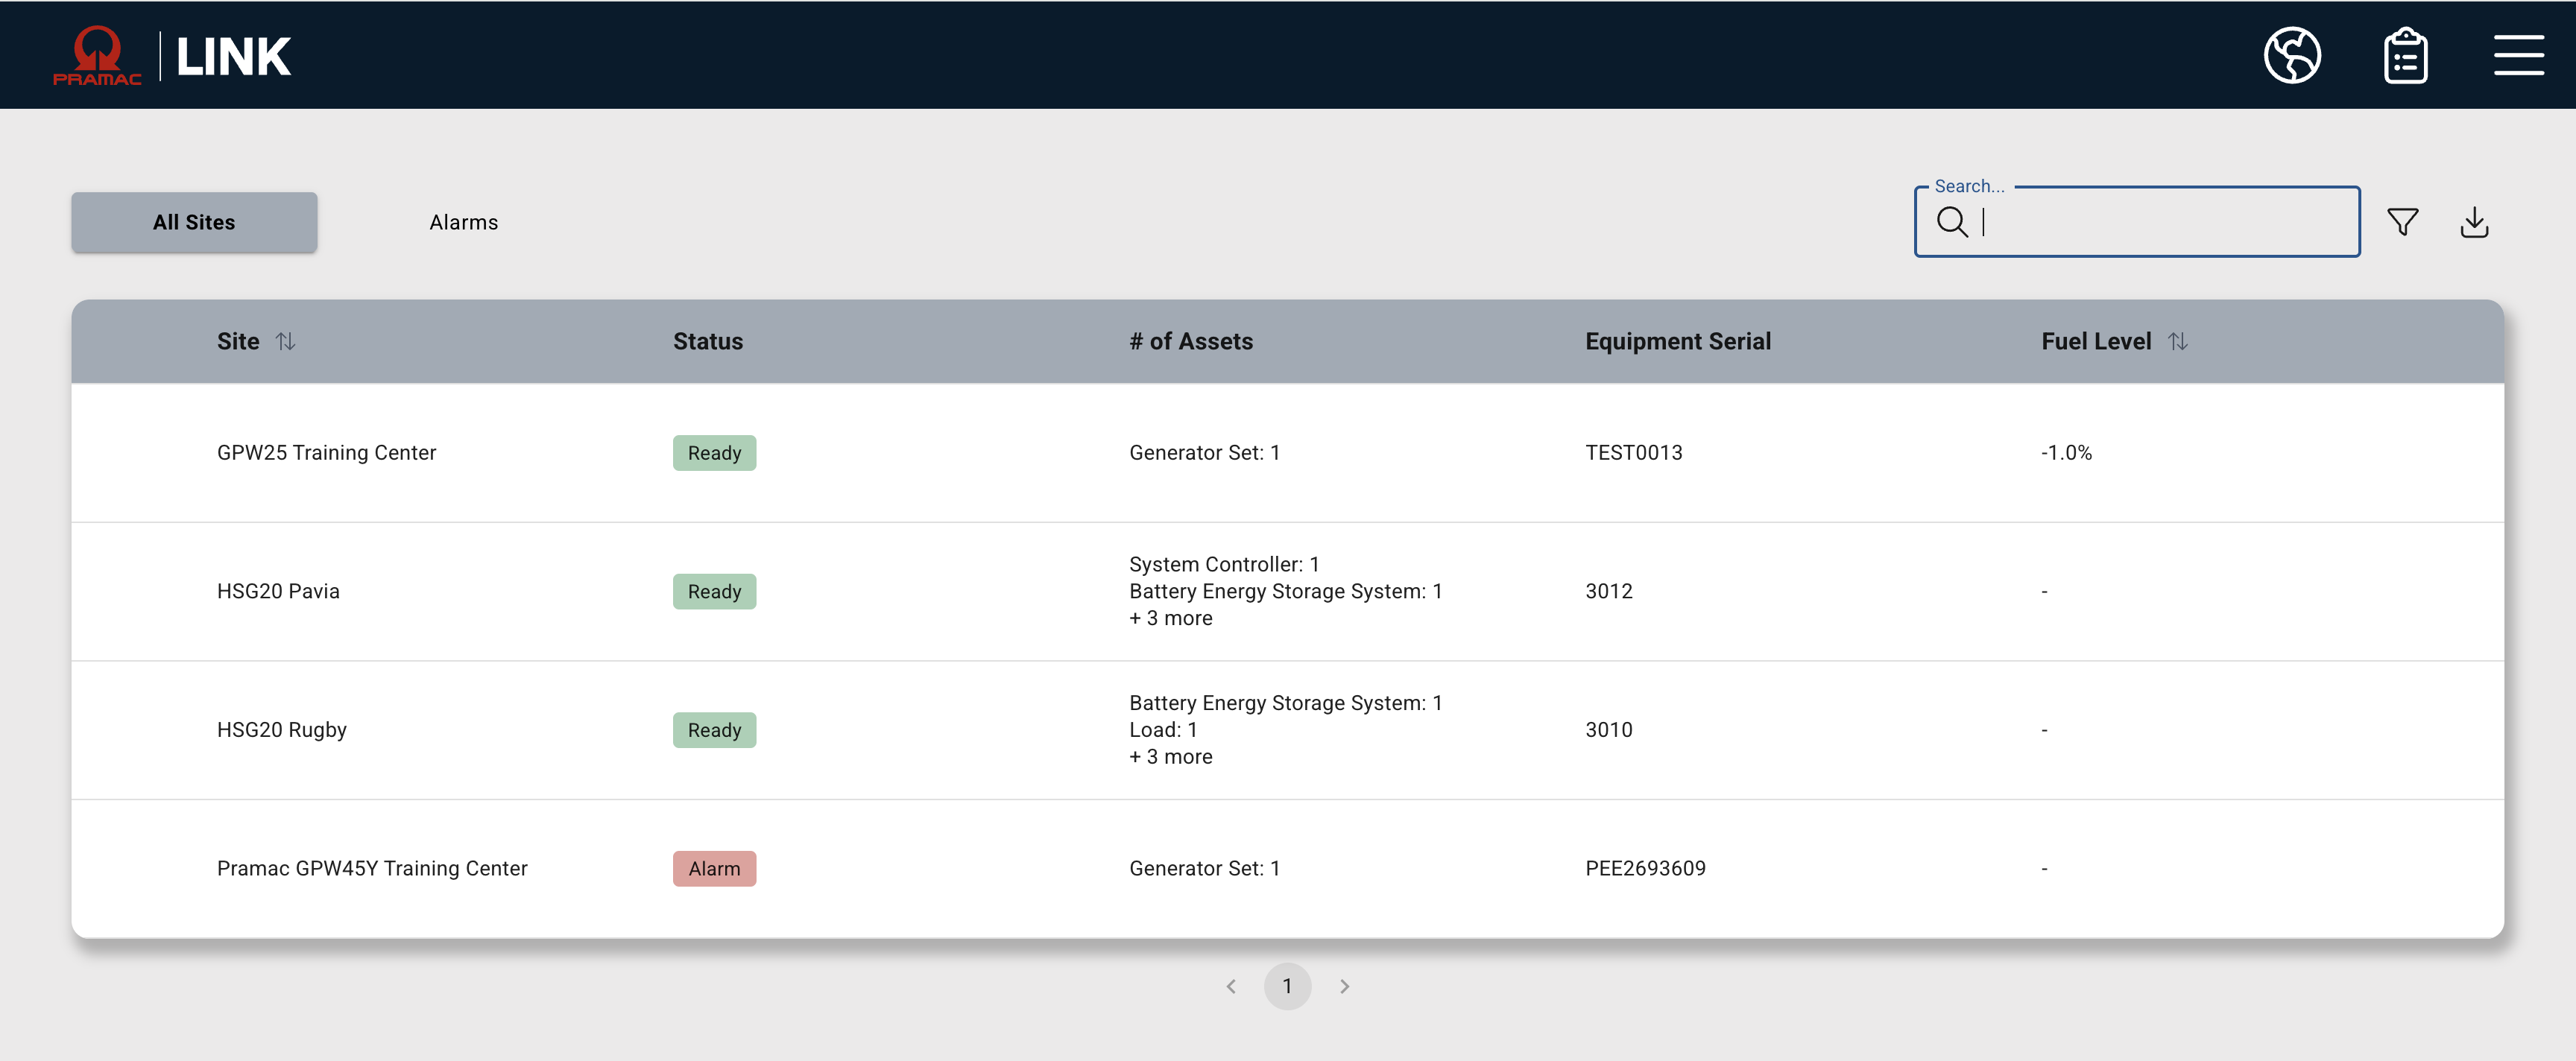This screenshot has height=1061, width=2576.
Task: Click 'Load: 1' in HSG20 Rugby row
Action: [x=1163, y=730]
